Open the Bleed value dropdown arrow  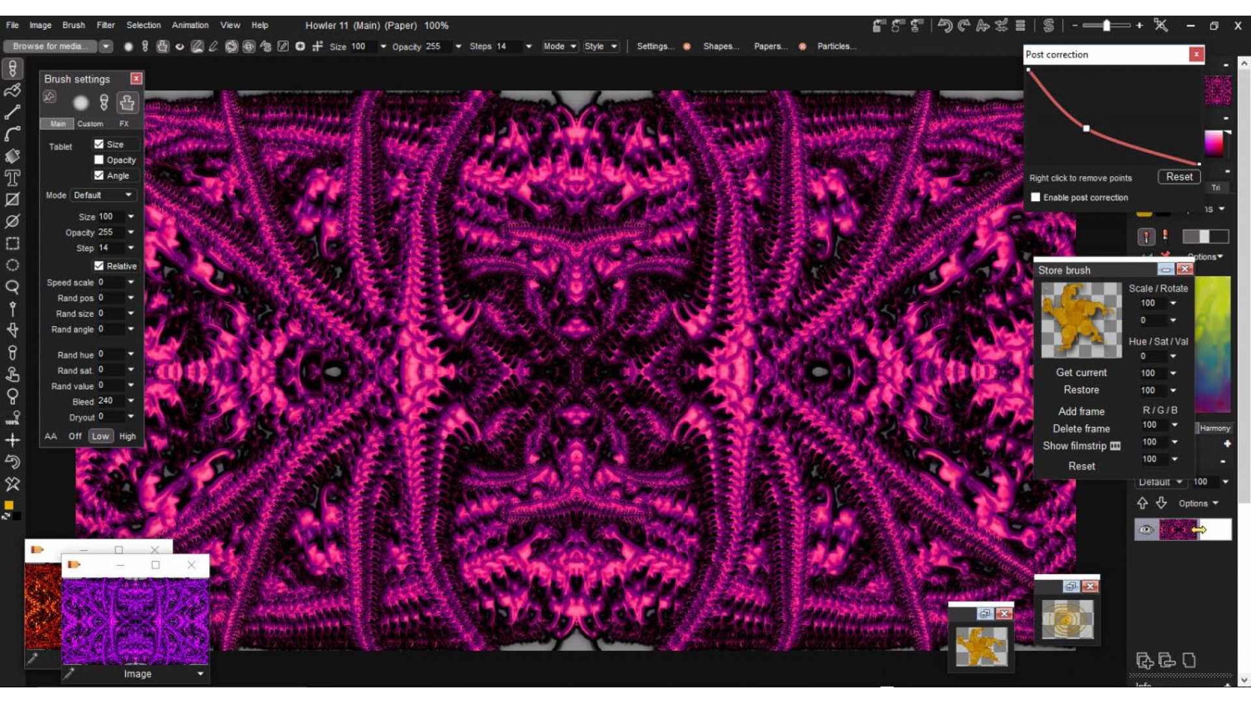(x=131, y=401)
